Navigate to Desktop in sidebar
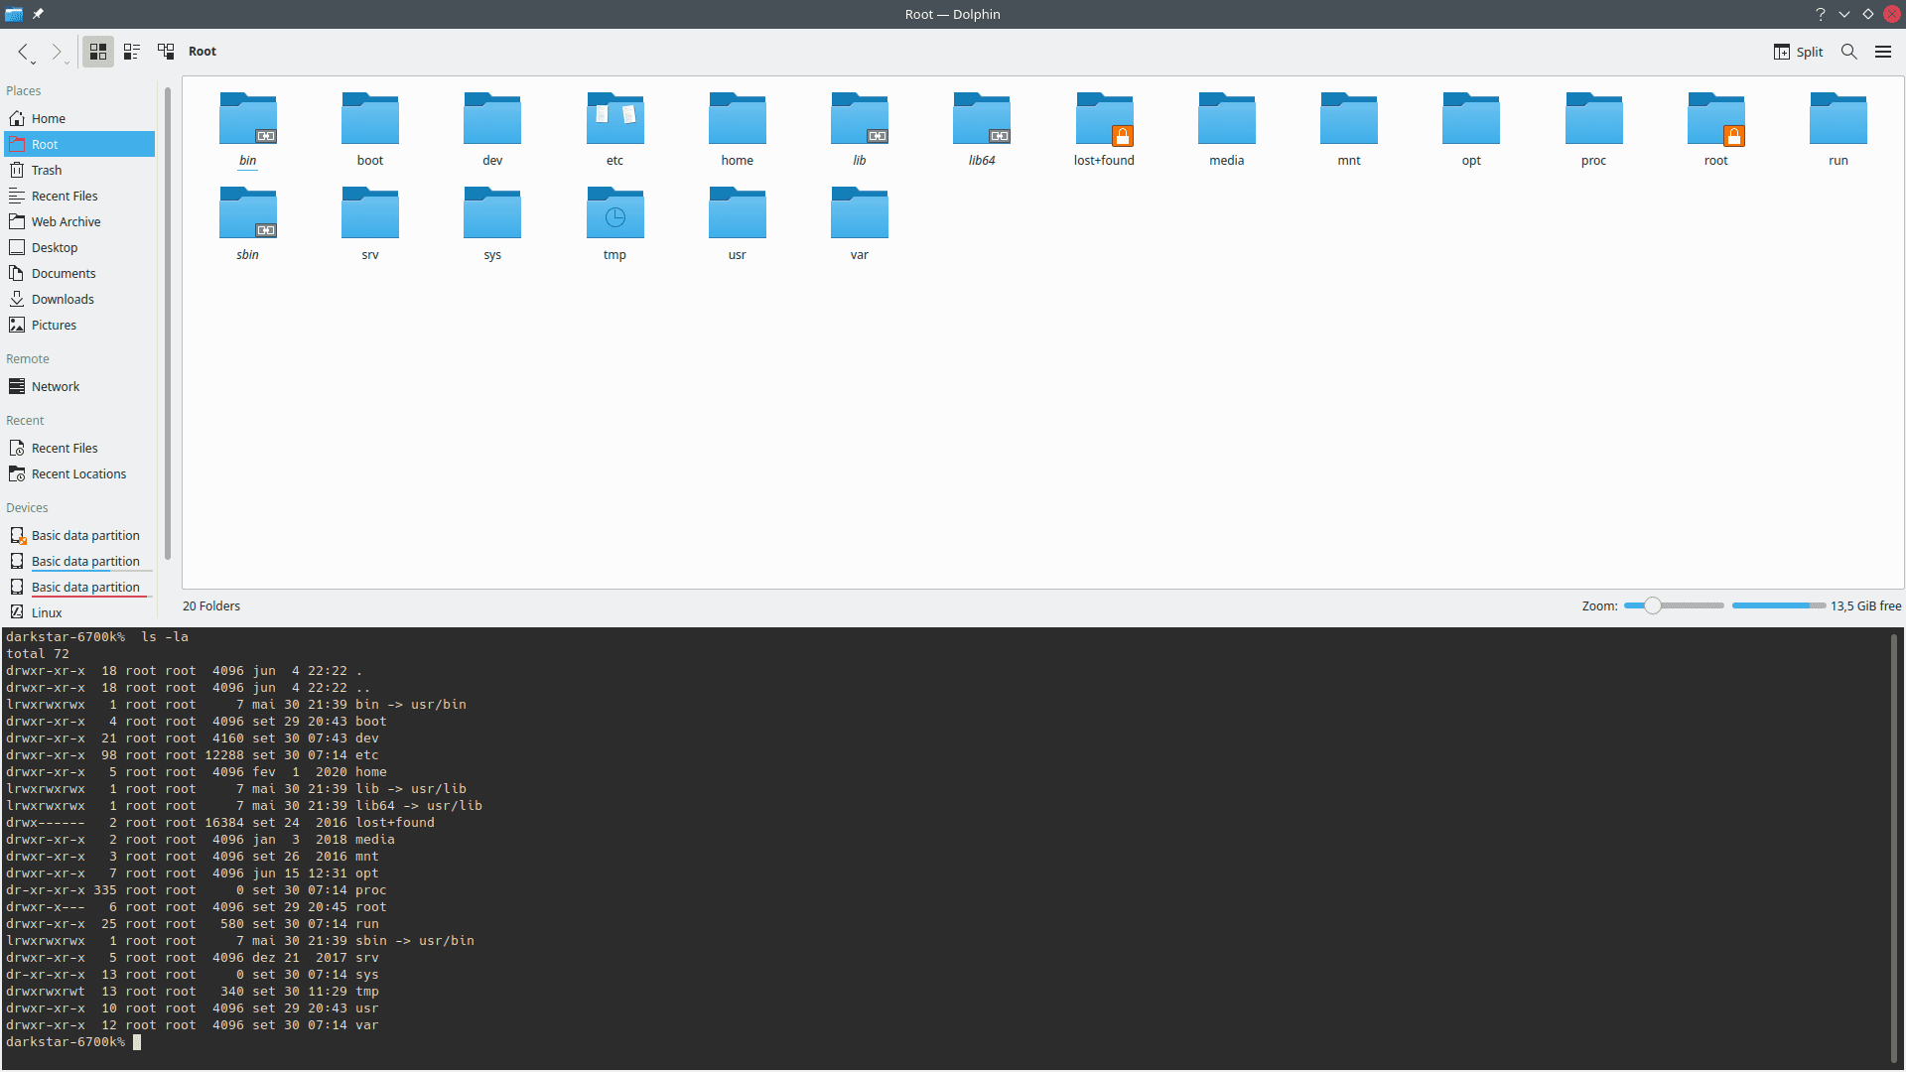Image resolution: width=1906 pixels, height=1072 pixels. pos(55,246)
